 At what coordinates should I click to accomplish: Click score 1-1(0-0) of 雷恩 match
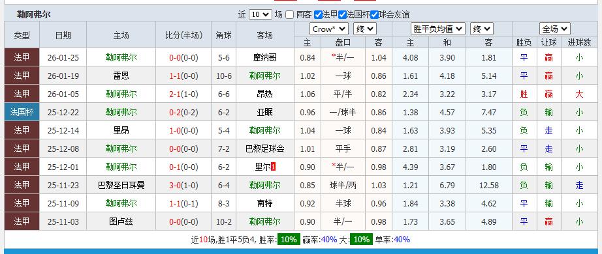tap(183, 76)
